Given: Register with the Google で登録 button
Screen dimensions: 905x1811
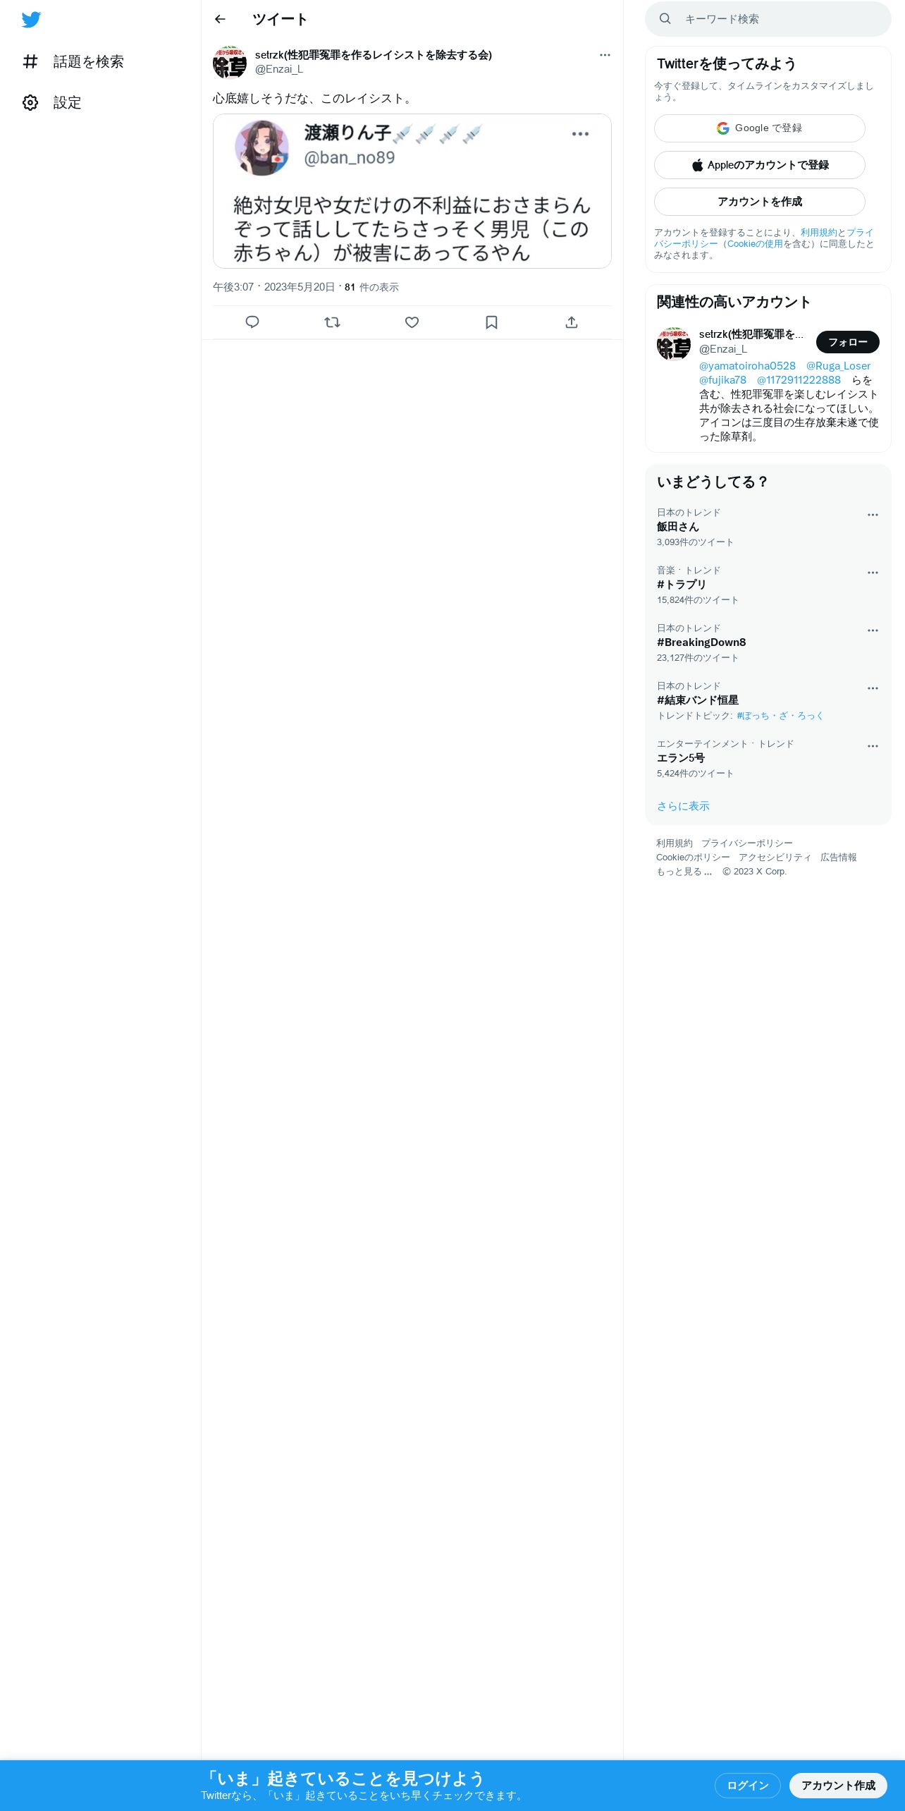Looking at the screenshot, I should pyautogui.click(x=760, y=128).
